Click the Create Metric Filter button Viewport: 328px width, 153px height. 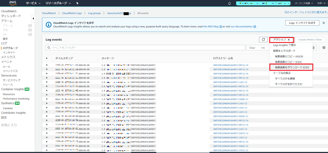point(310,40)
